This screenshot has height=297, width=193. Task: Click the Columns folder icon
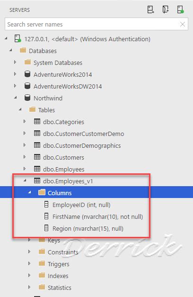pyautogui.click(x=42, y=192)
